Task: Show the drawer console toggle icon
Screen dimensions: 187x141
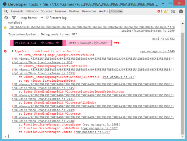Action: [x=173, y=11]
